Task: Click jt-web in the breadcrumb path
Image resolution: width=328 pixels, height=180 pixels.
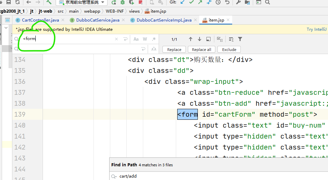Action: click(x=45, y=11)
